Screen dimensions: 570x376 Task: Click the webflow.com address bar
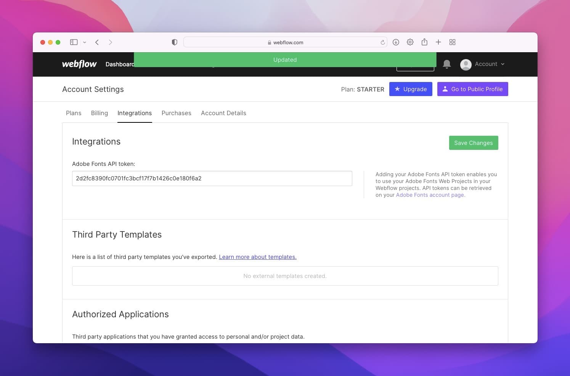tap(285, 42)
